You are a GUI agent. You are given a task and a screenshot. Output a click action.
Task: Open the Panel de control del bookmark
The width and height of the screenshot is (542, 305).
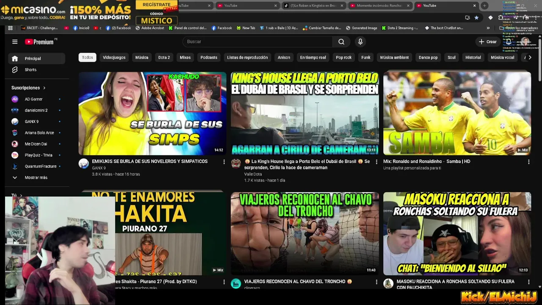pyautogui.click(x=188, y=28)
